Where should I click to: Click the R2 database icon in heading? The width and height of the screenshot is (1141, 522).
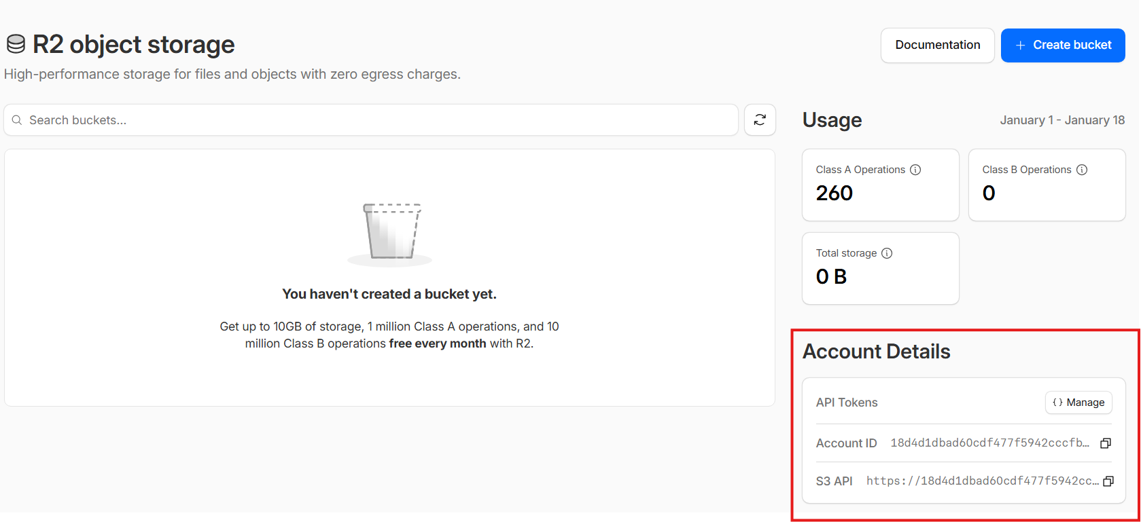16,45
